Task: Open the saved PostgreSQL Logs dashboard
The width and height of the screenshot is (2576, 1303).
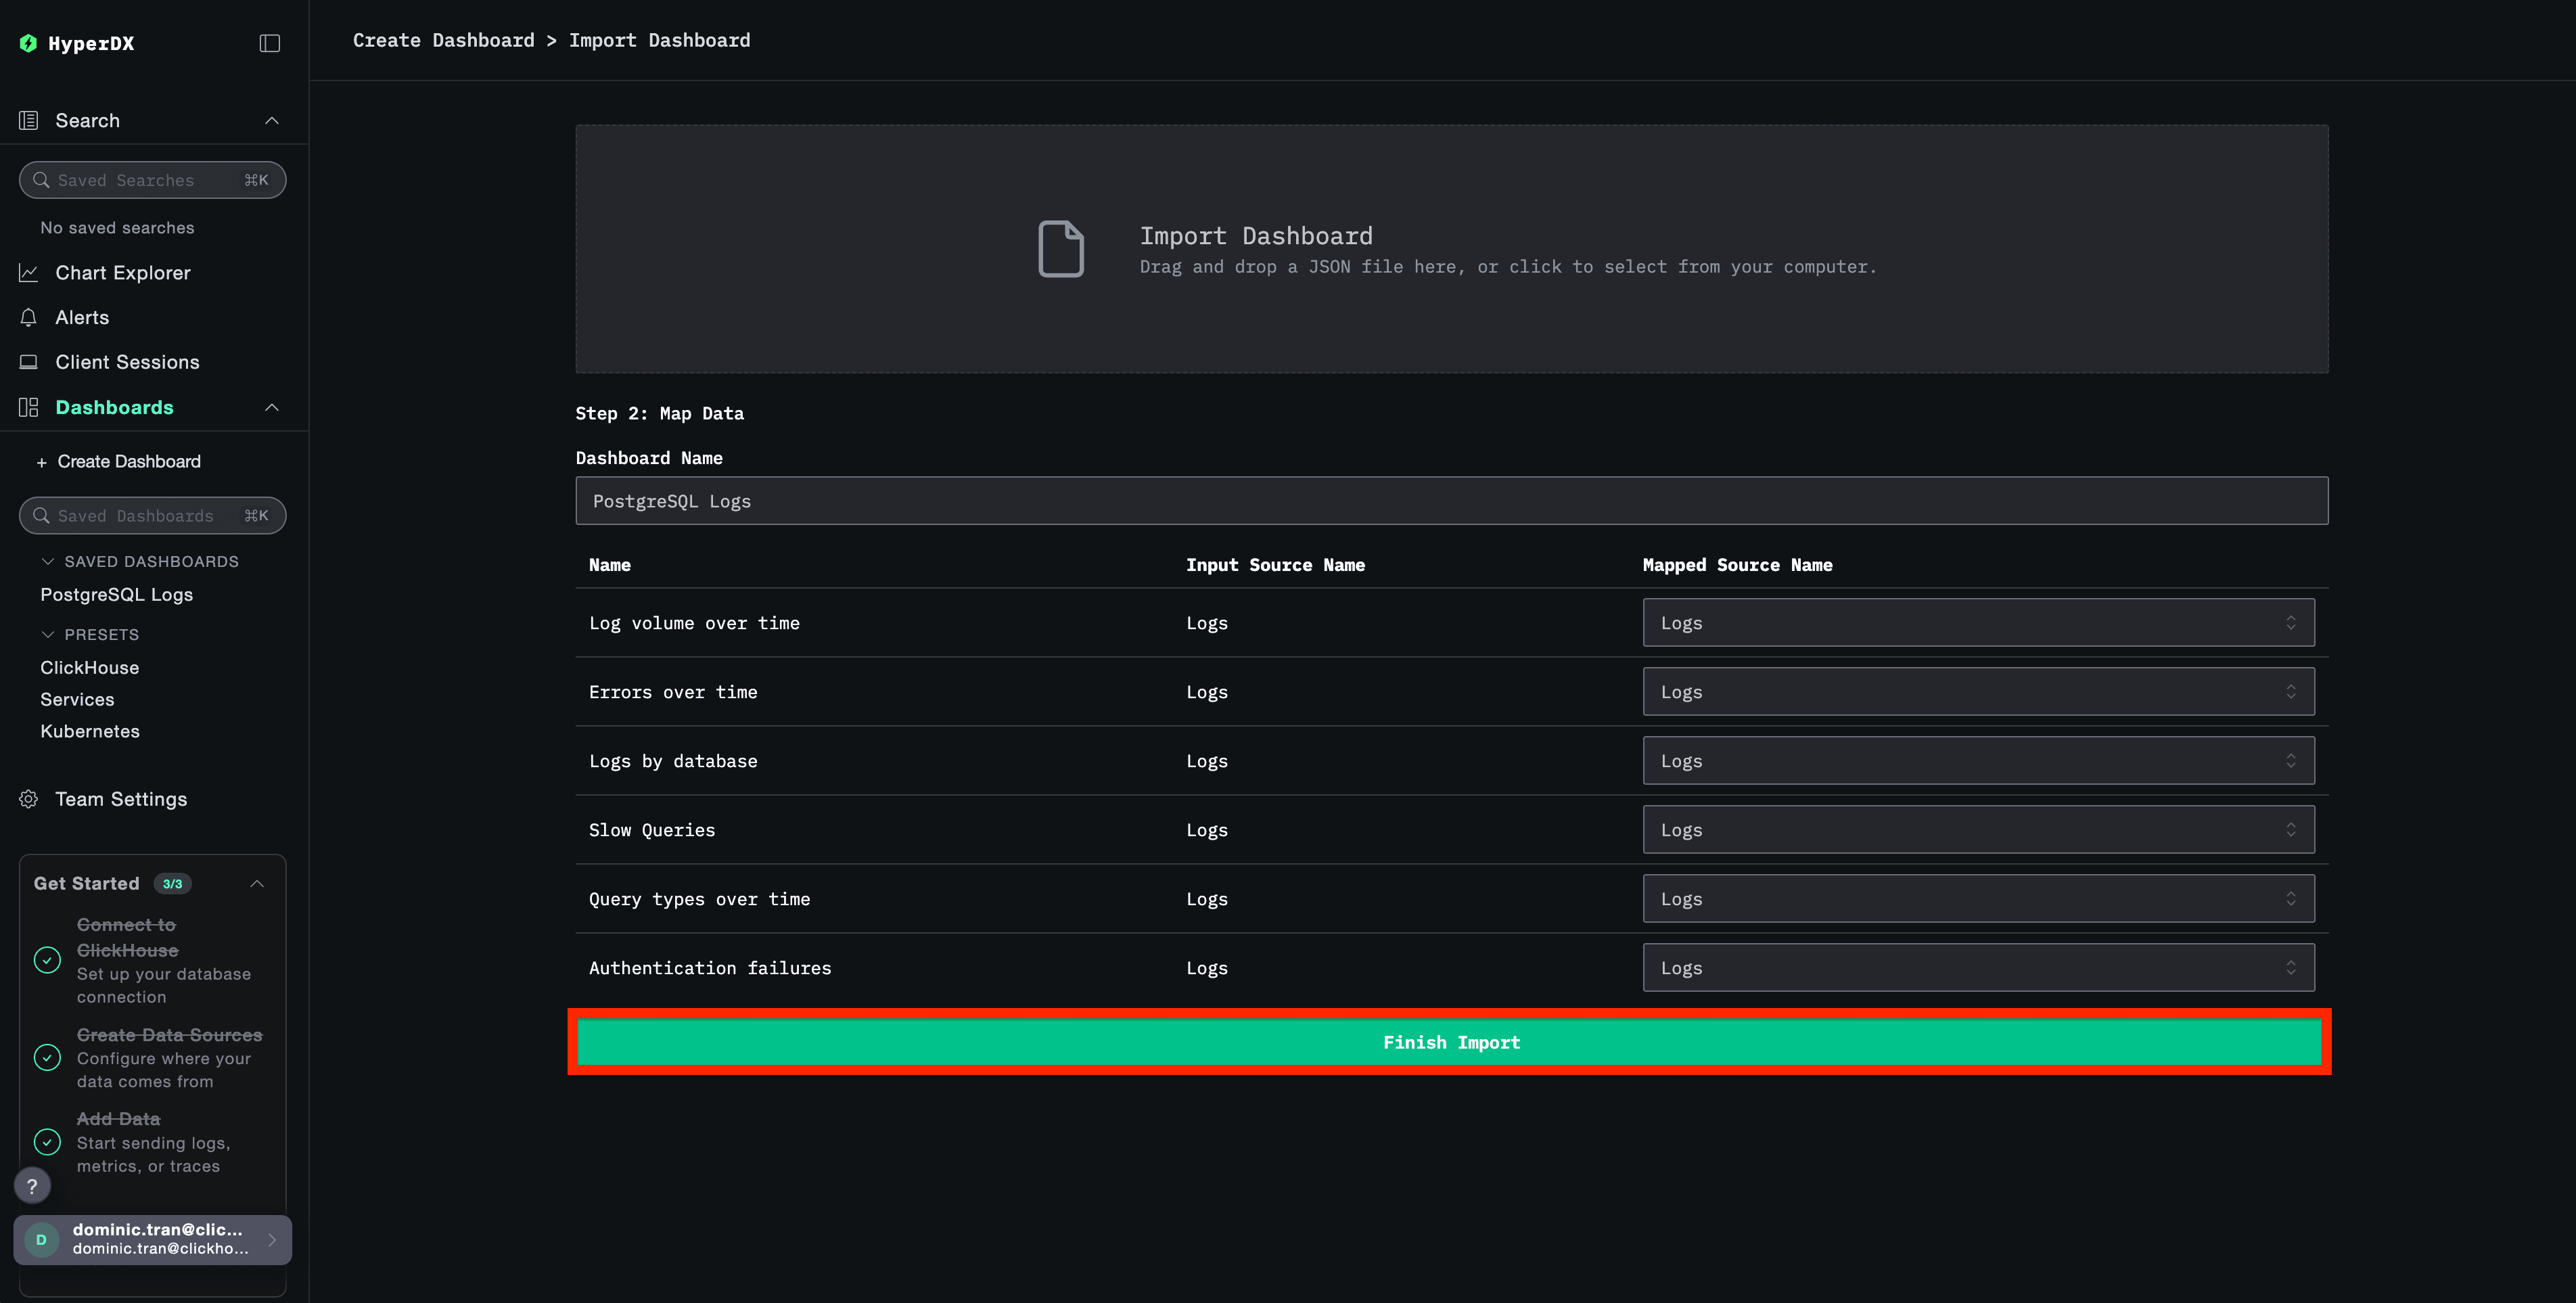Action: point(117,594)
